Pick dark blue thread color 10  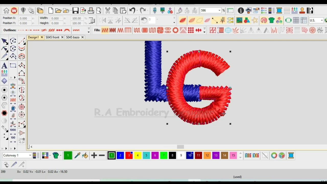pos(190,155)
